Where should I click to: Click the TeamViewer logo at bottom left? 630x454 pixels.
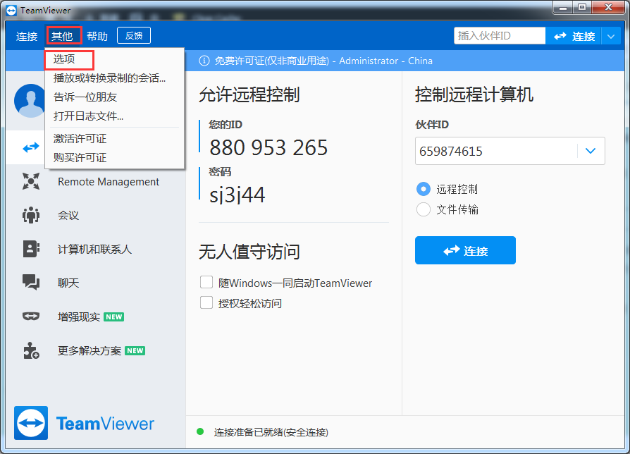pyautogui.click(x=84, y=423)
